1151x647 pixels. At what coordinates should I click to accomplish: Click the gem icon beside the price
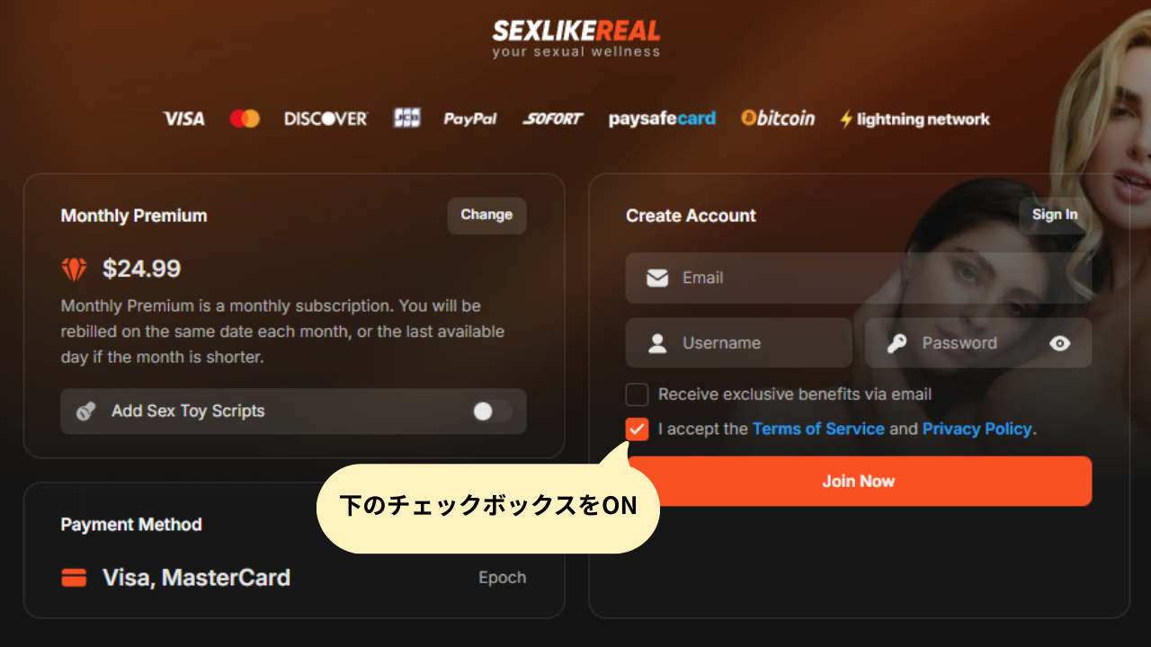coord(72,267)
